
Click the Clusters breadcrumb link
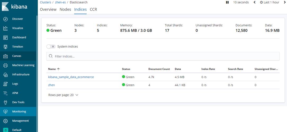(x=45, y=2)
